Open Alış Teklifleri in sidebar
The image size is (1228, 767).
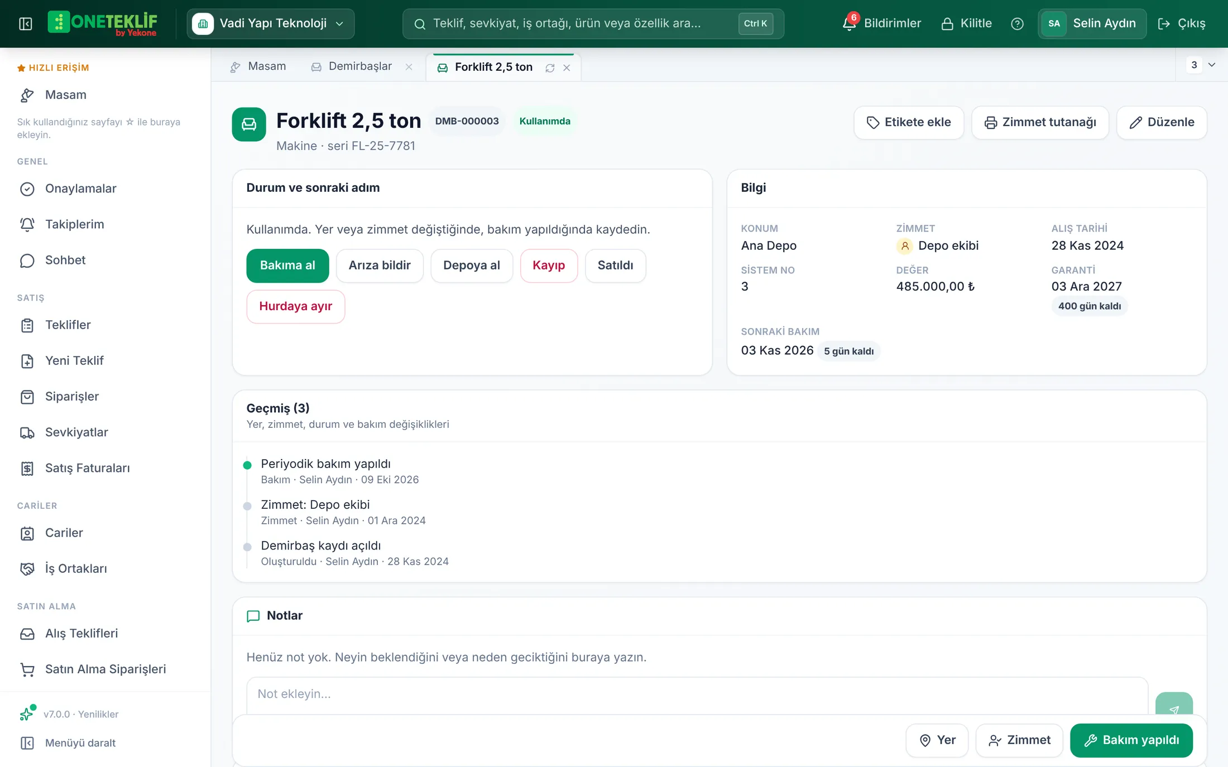tap(105, 634)
